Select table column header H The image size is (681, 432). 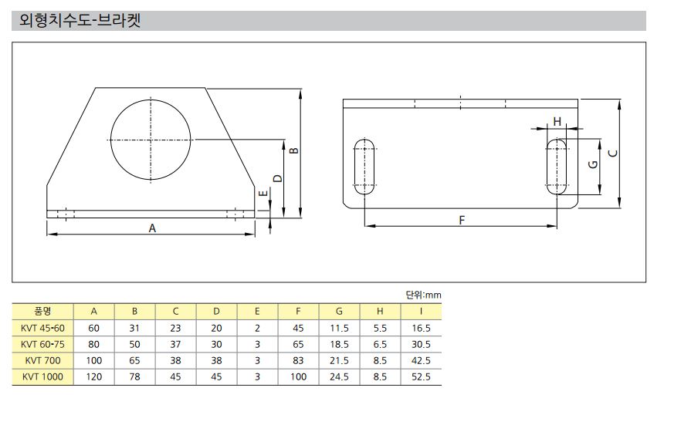point(380,311)
